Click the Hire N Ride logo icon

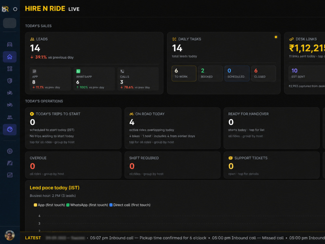coord(5,9)
